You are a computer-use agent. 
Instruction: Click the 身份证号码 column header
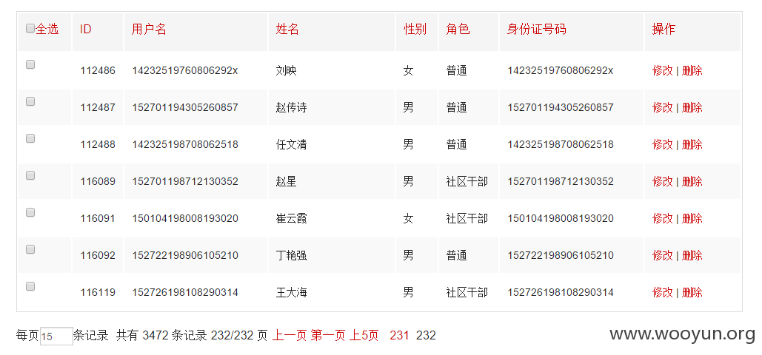pyautogui.click(x=536, y=29)
